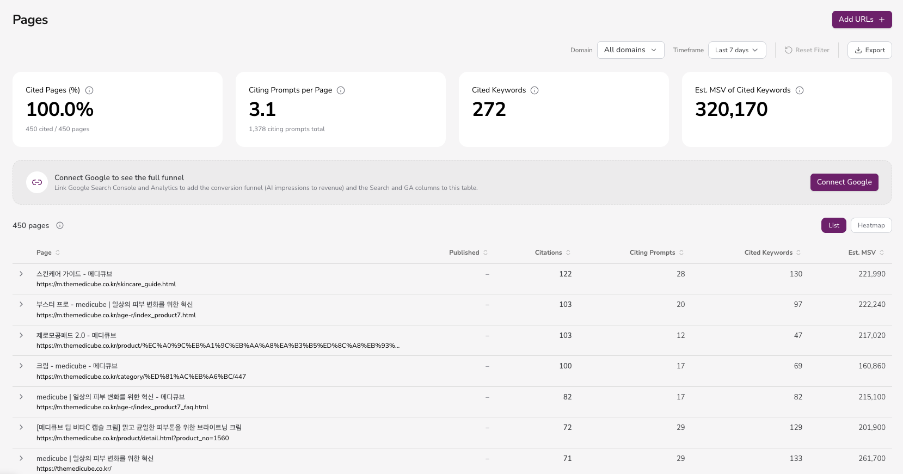Viewport: 903px width, 474px height.
Task: Sort table by the Est. MSV column arrows
Action: coord(882,253)
